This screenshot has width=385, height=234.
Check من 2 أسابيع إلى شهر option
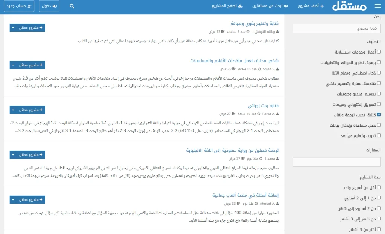tap(379, 208)
